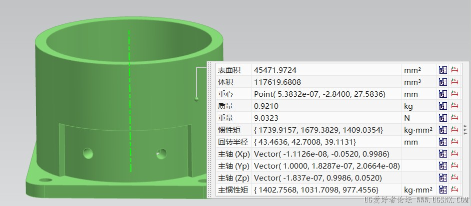Click the kg unit cell of 质量

(x=419, y=106)
